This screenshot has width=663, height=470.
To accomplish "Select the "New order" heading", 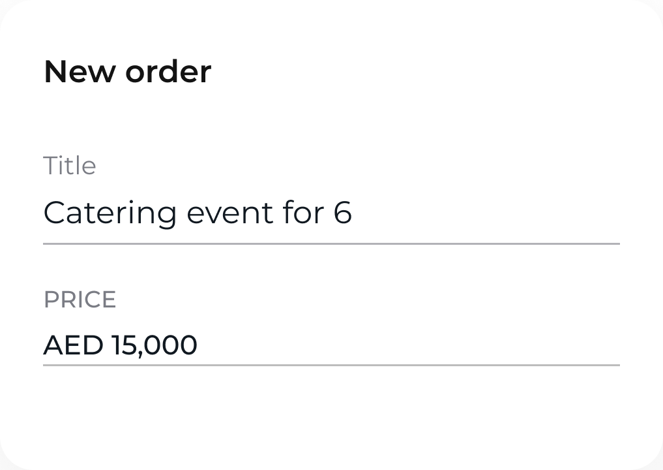I will pyautogui.click(x=128, y=71).
